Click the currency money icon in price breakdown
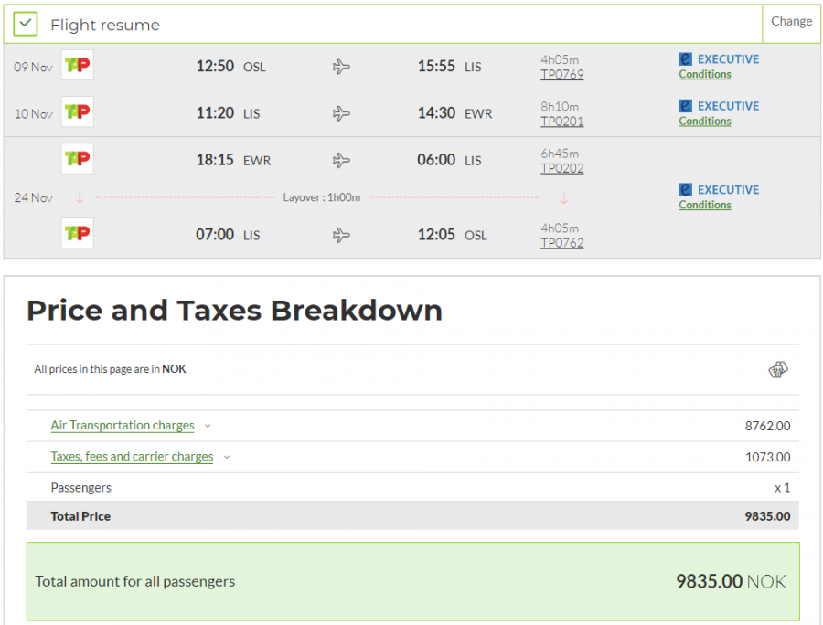This screenshot has width=823, height=625. [778, 369]
